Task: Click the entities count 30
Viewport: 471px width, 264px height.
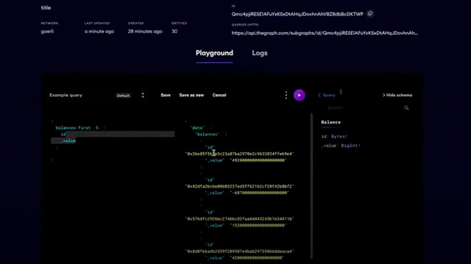Action: (x=175, y=31)
